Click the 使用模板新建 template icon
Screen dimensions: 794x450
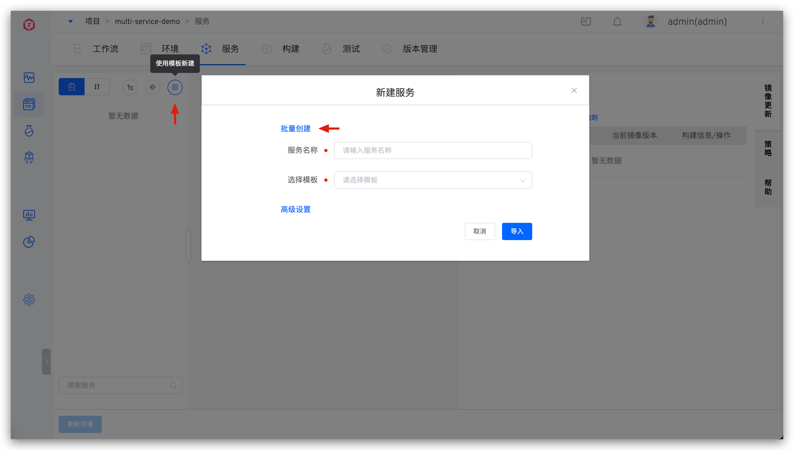pyautogui.click(x=175, y=87)
